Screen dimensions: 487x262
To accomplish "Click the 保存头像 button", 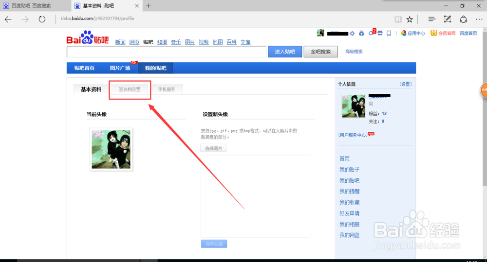I will (214, 244).
